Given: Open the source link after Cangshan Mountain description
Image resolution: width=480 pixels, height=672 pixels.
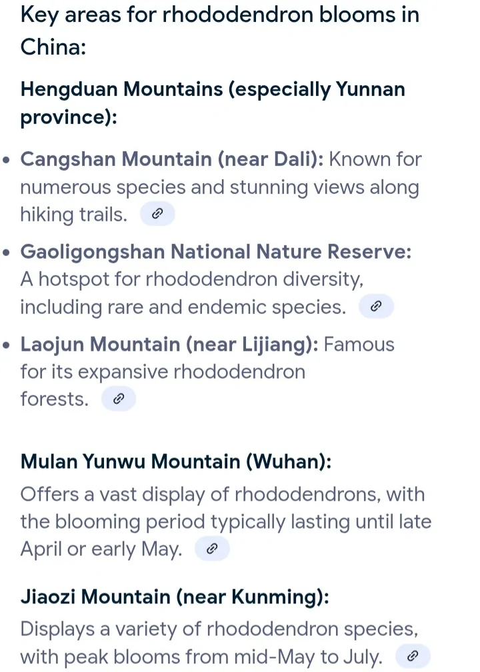Looking at the screenshot, I should 157,214.
